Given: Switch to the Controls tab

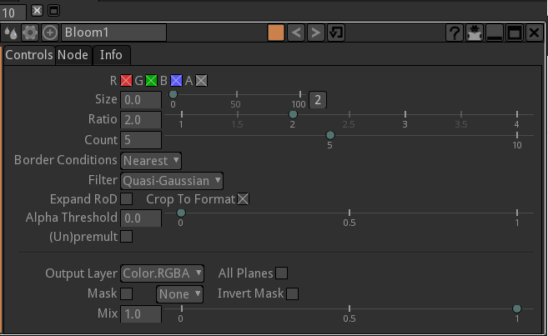Looking at the screenshot, I should pyautogui.click(x=29, y=55).
